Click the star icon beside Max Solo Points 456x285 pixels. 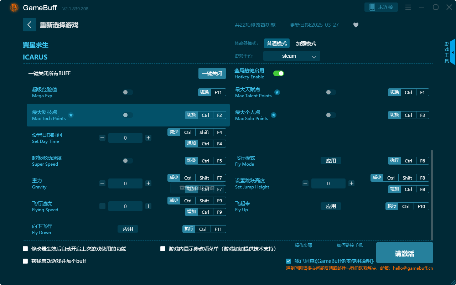point(273,115)
